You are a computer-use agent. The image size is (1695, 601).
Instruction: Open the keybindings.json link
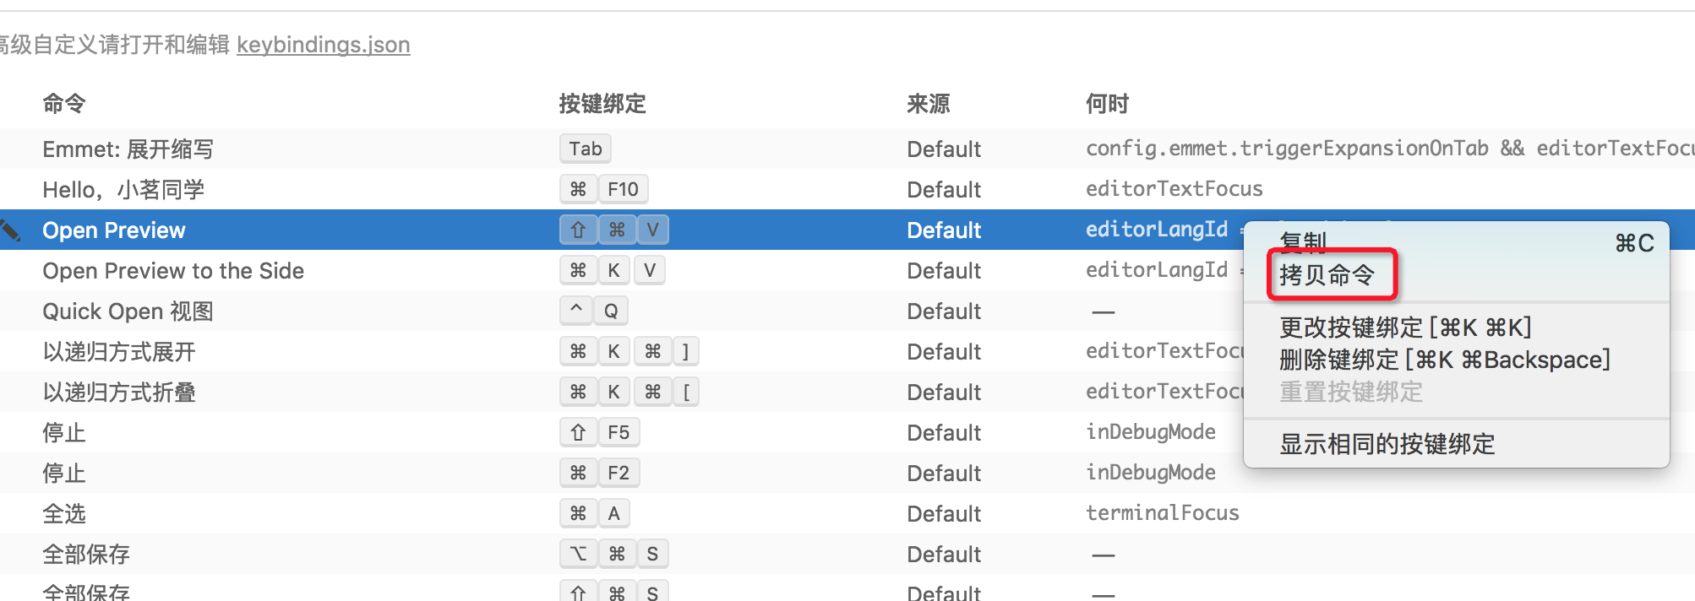324,45
